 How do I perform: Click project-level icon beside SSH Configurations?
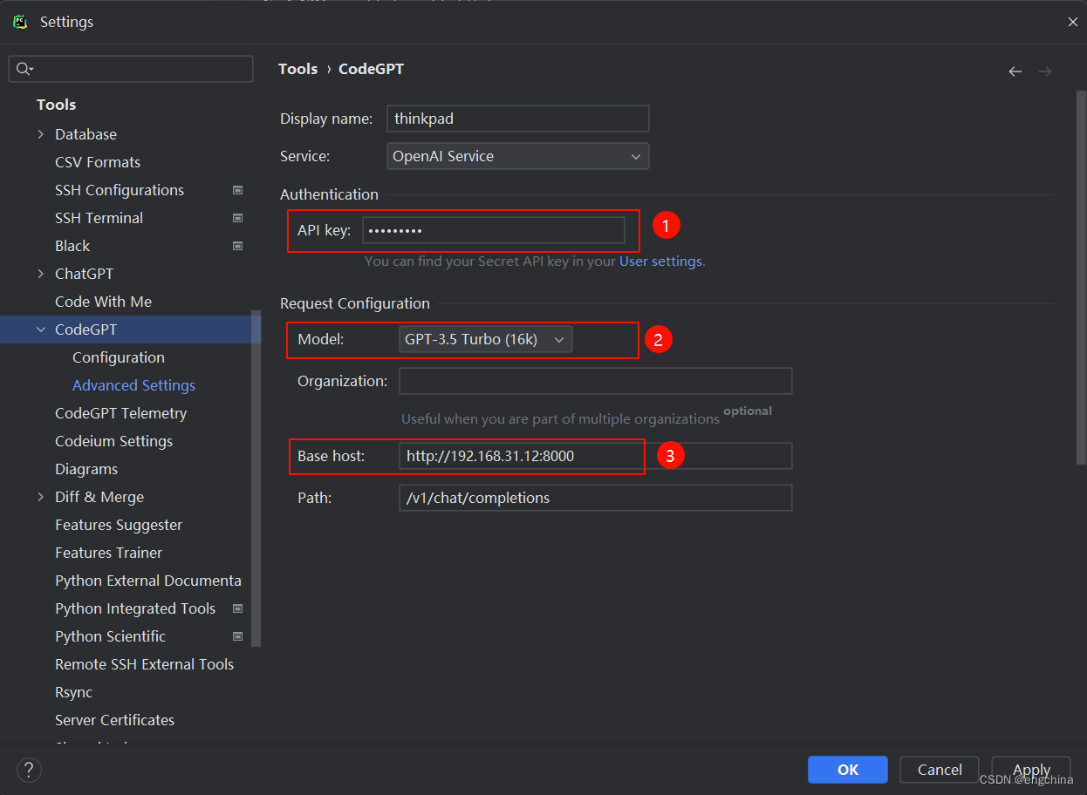click(x=237, y=190)
